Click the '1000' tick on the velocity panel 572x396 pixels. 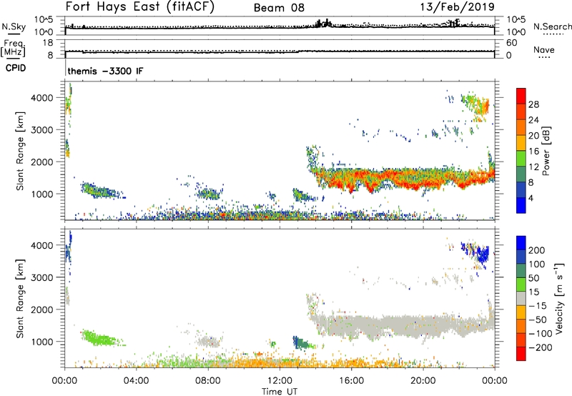[42, 342]
